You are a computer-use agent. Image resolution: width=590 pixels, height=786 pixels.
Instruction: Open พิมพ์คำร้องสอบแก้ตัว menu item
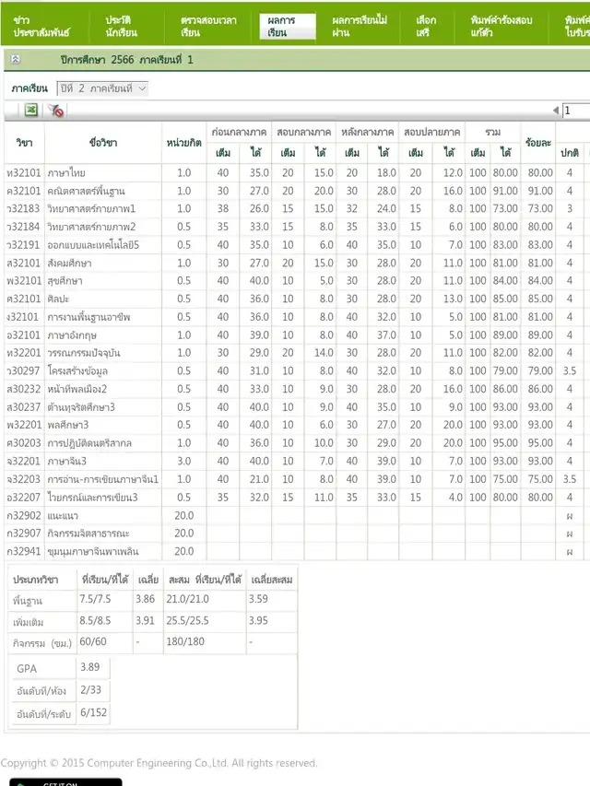[x=501, y=26]
